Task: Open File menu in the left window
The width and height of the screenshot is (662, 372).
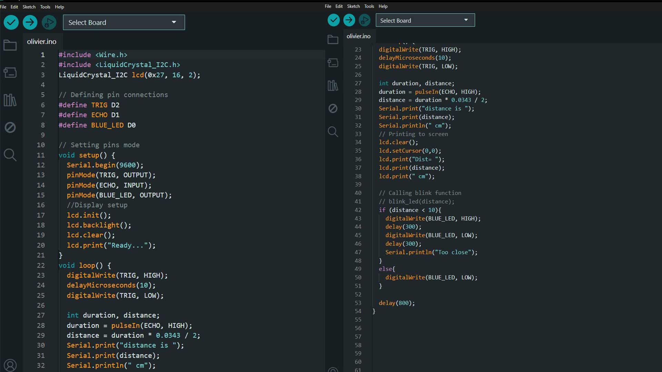Action: coord(3,7)
